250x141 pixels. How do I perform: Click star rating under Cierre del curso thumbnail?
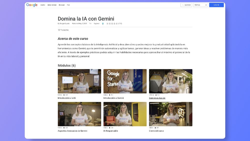tap(156, 128)
